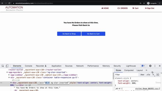Toggle the device toolbar icon in DevTools
Image resolution: width=162 pixels, height=91 pixels.
7,66
